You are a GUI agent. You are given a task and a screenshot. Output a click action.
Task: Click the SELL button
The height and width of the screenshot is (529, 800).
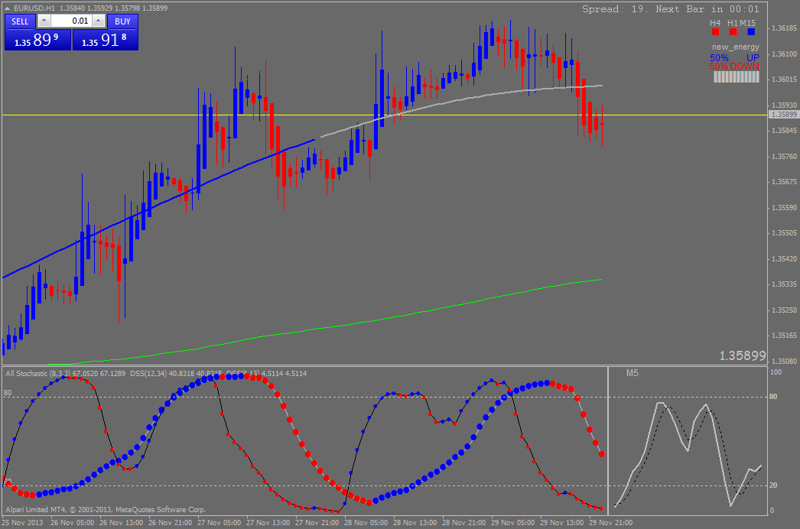[x=20, y=21]
